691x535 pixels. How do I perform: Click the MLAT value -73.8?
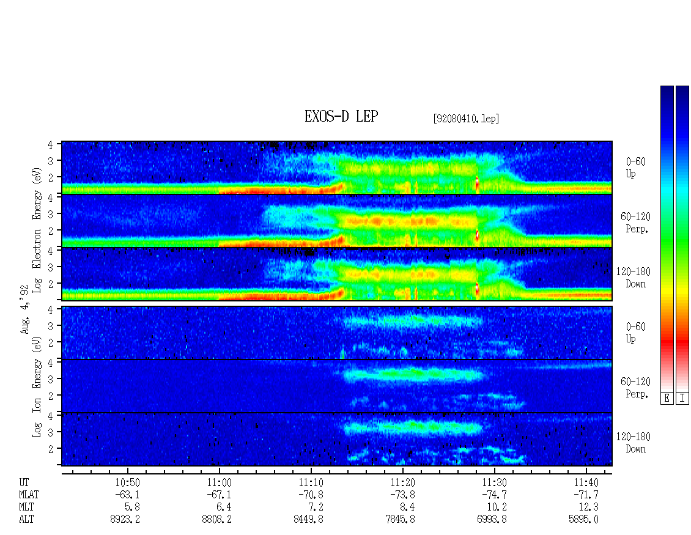tap(402, 495)
